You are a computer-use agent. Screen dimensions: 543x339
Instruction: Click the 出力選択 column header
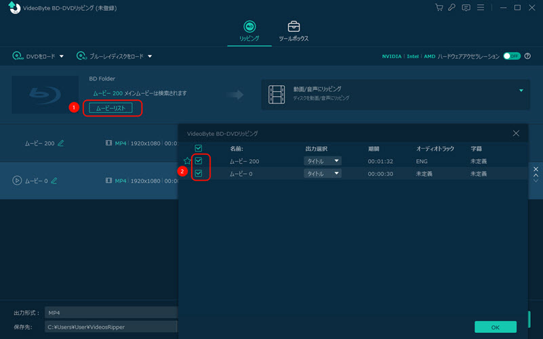[x=316, y=149]
